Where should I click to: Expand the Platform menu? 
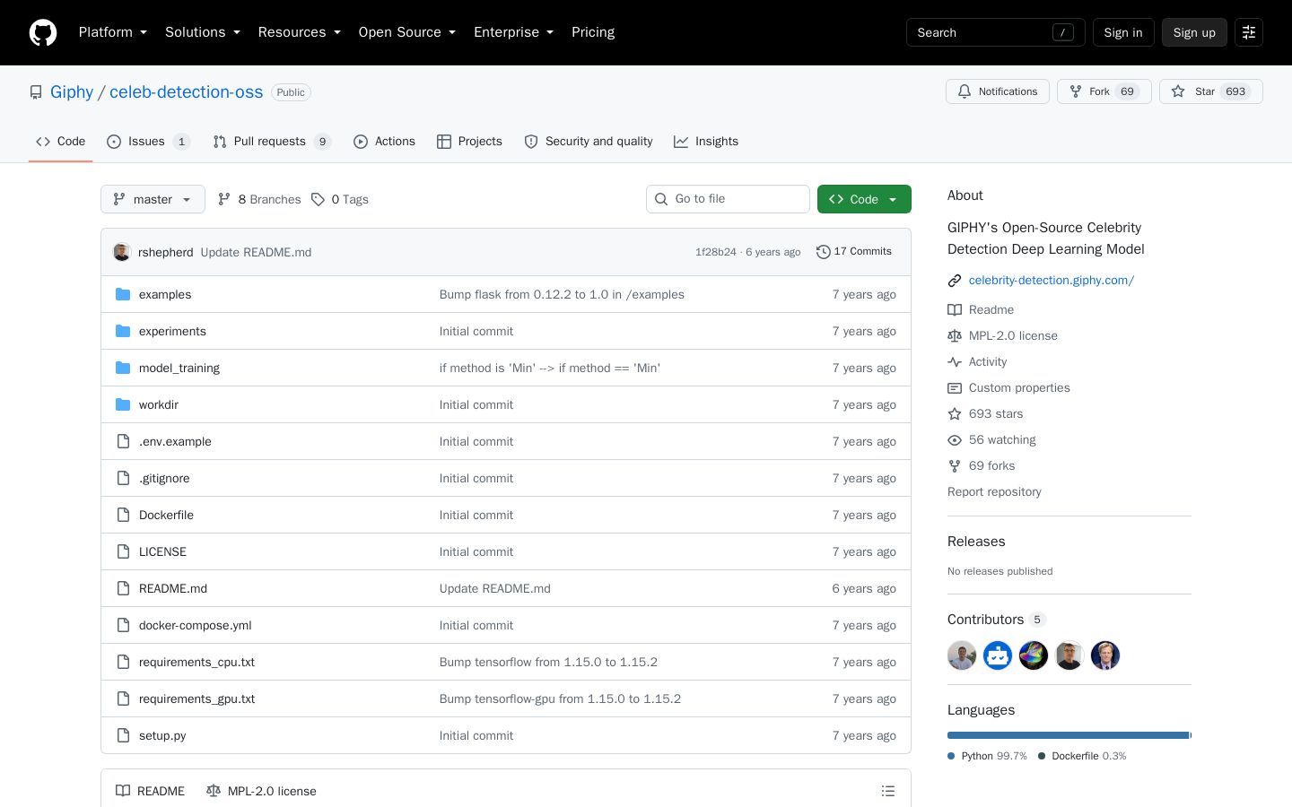[x=113, y=32]
